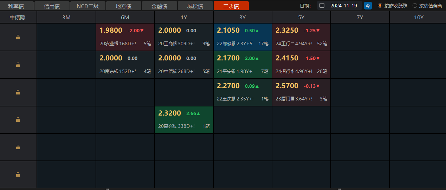Click the 3Y column header
The width and height of the screenshot is (446, 190).
coord(243,17)
